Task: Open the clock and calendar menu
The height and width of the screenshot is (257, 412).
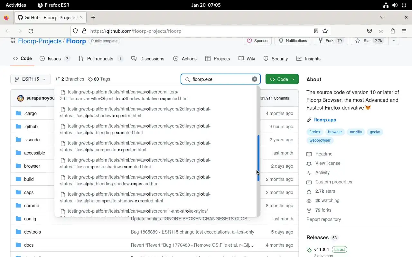Action: [206, 5]
